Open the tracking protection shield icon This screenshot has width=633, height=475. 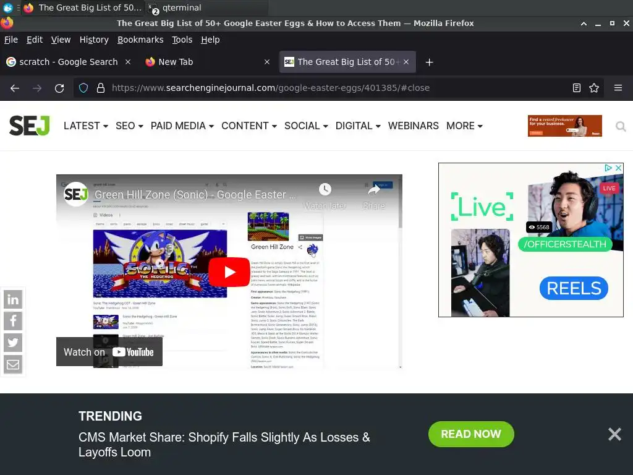point(83,88)
